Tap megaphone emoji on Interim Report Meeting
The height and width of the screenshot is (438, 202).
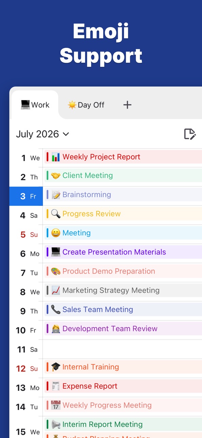tap(56, 424)
